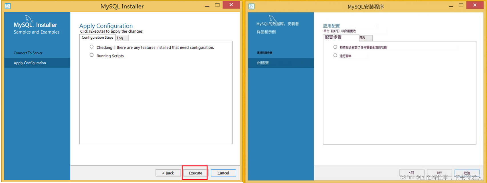The image size is (487, 183).
Task: Click the Cancel button
Action: coord(223,173)
